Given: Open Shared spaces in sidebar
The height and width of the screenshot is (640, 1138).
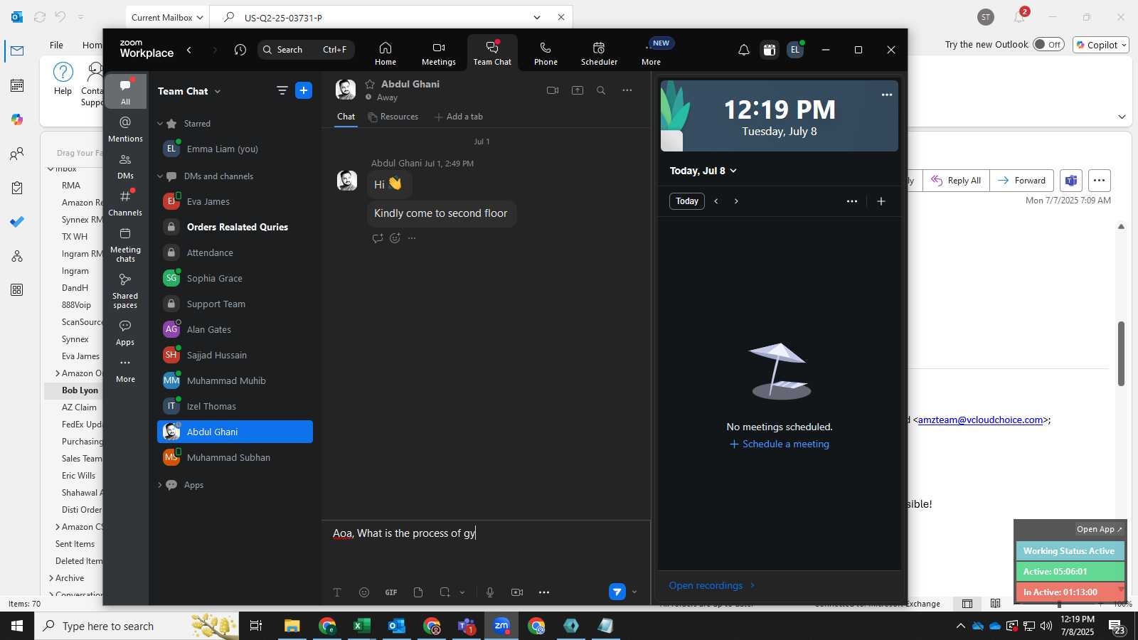Looking at the screenshot, I should point(125,291).
